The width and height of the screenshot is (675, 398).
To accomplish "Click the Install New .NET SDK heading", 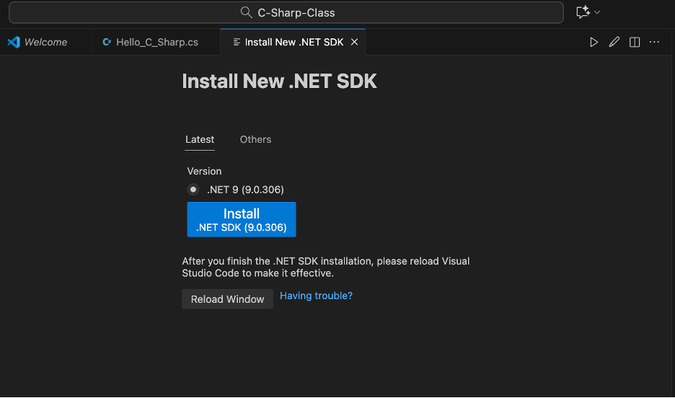I will pos(279,81).
